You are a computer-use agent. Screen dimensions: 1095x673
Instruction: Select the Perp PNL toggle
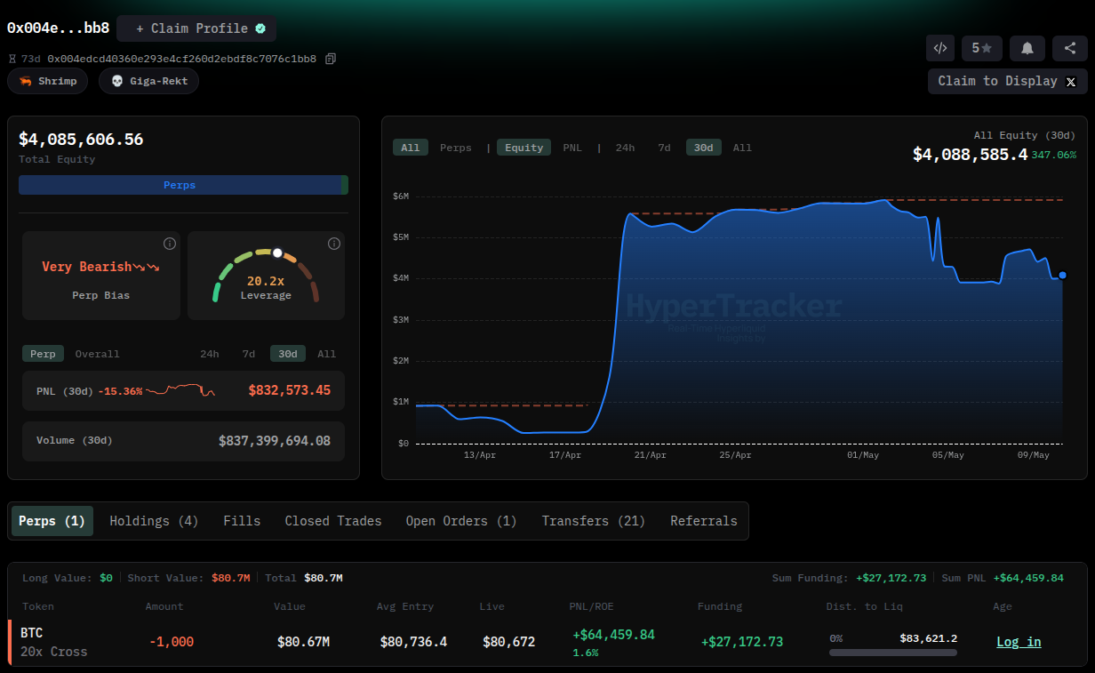coord(43,354)
